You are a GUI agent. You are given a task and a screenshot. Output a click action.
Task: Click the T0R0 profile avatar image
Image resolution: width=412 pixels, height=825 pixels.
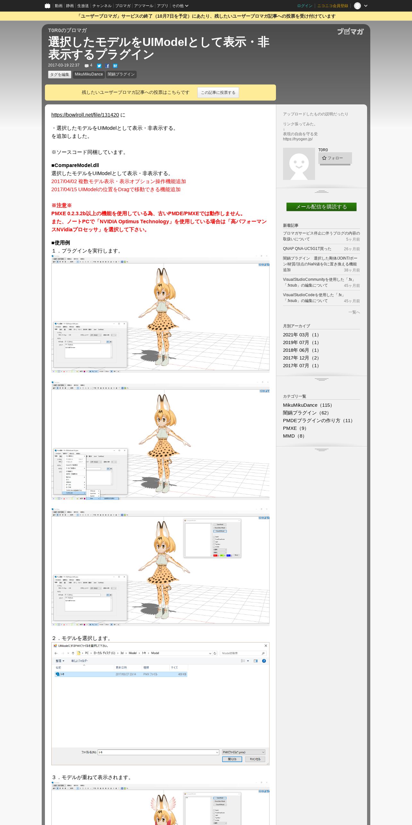pos(299,164)
